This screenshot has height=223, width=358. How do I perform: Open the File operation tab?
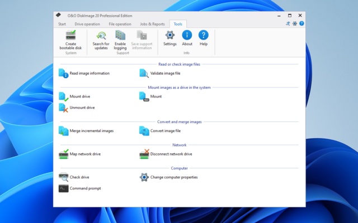120,24
